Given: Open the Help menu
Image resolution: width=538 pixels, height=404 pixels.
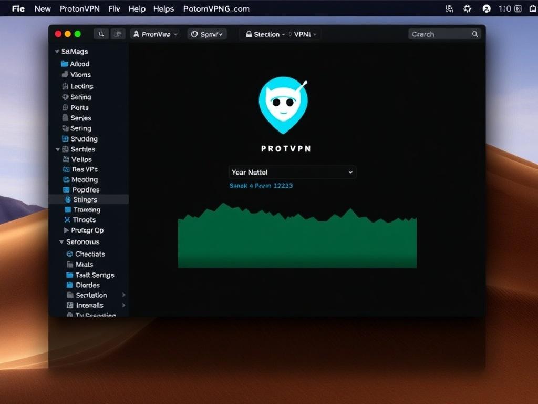Looking at the screenshot, I should coord(137,8).
